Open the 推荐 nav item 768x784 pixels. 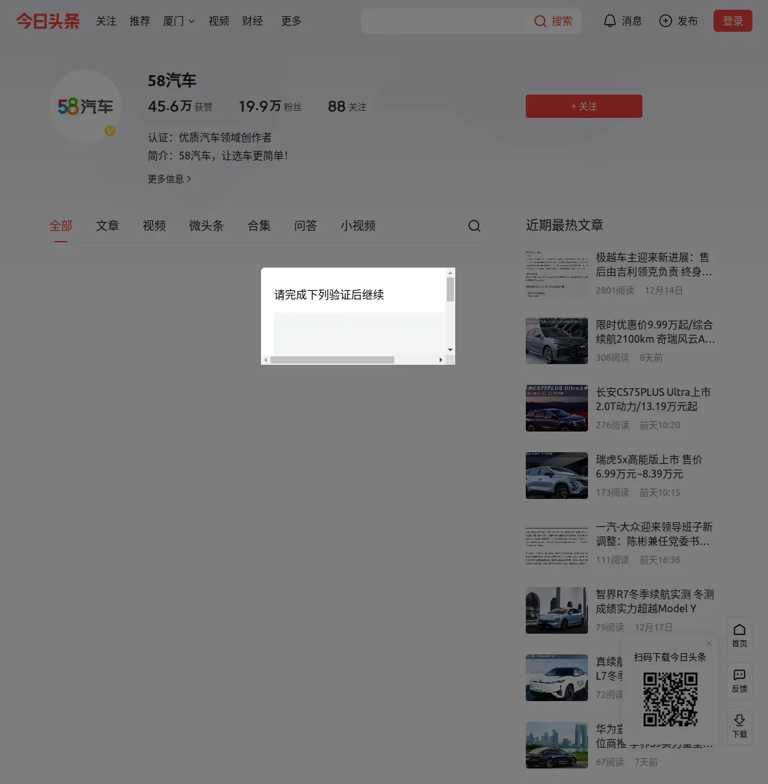[140, 21]
